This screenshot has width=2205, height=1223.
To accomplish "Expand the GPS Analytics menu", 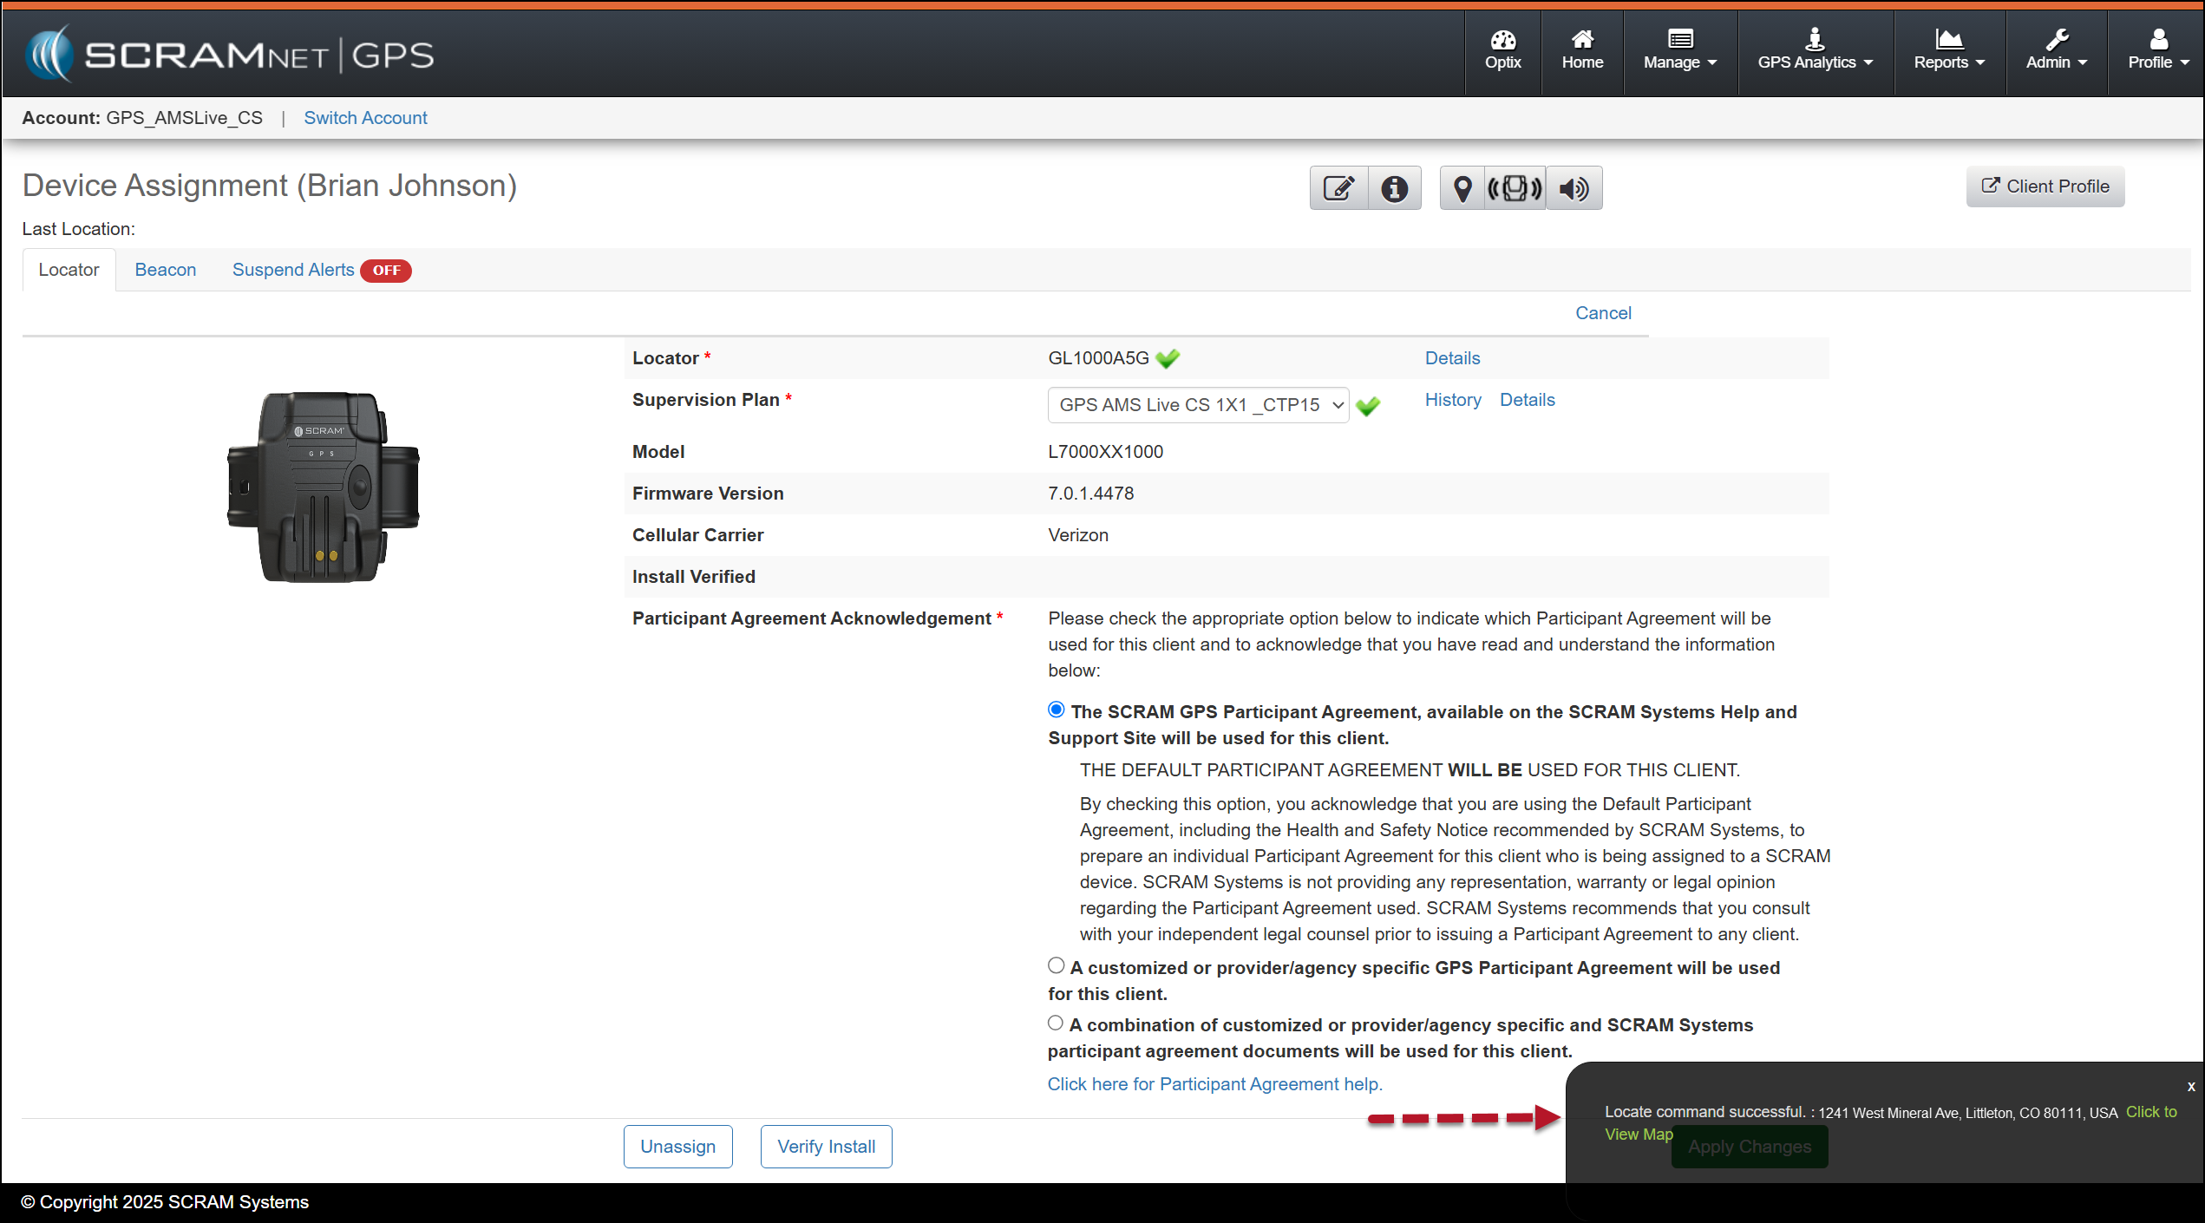I will tap(1815, 50).
